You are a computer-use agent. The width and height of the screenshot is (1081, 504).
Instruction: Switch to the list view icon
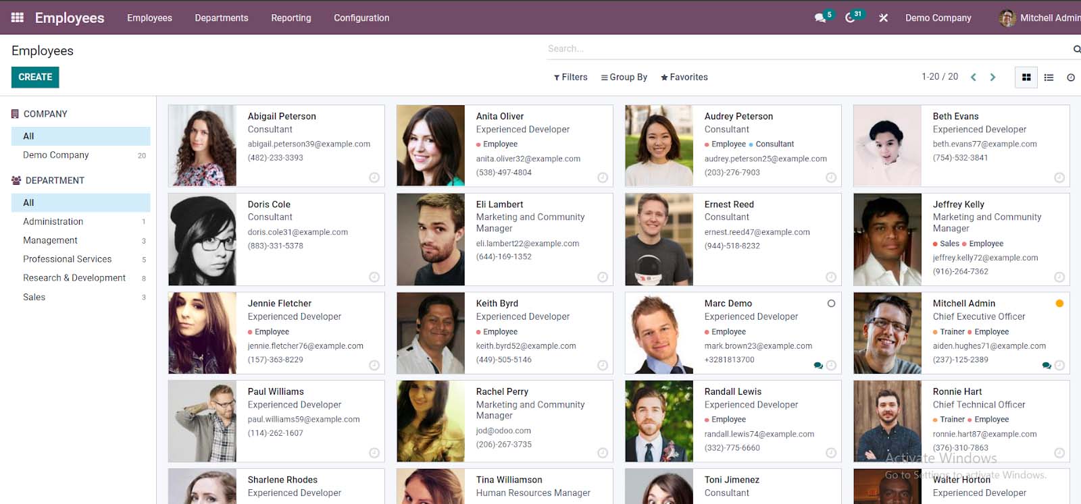[1049, 77]
